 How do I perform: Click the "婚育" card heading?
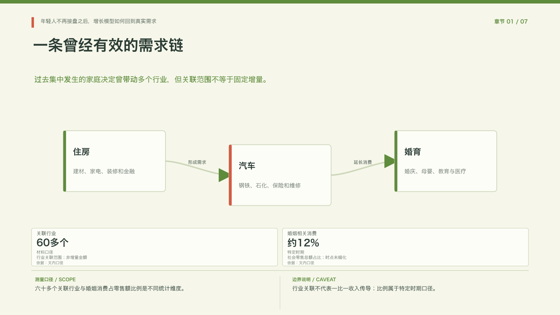point(413,152)
